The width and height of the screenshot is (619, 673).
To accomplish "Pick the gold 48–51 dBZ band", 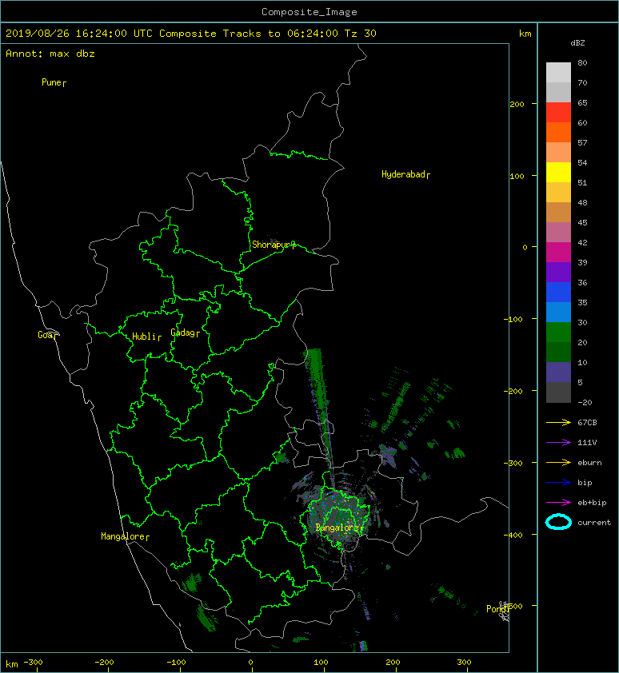I will click(x=558, y=193).
